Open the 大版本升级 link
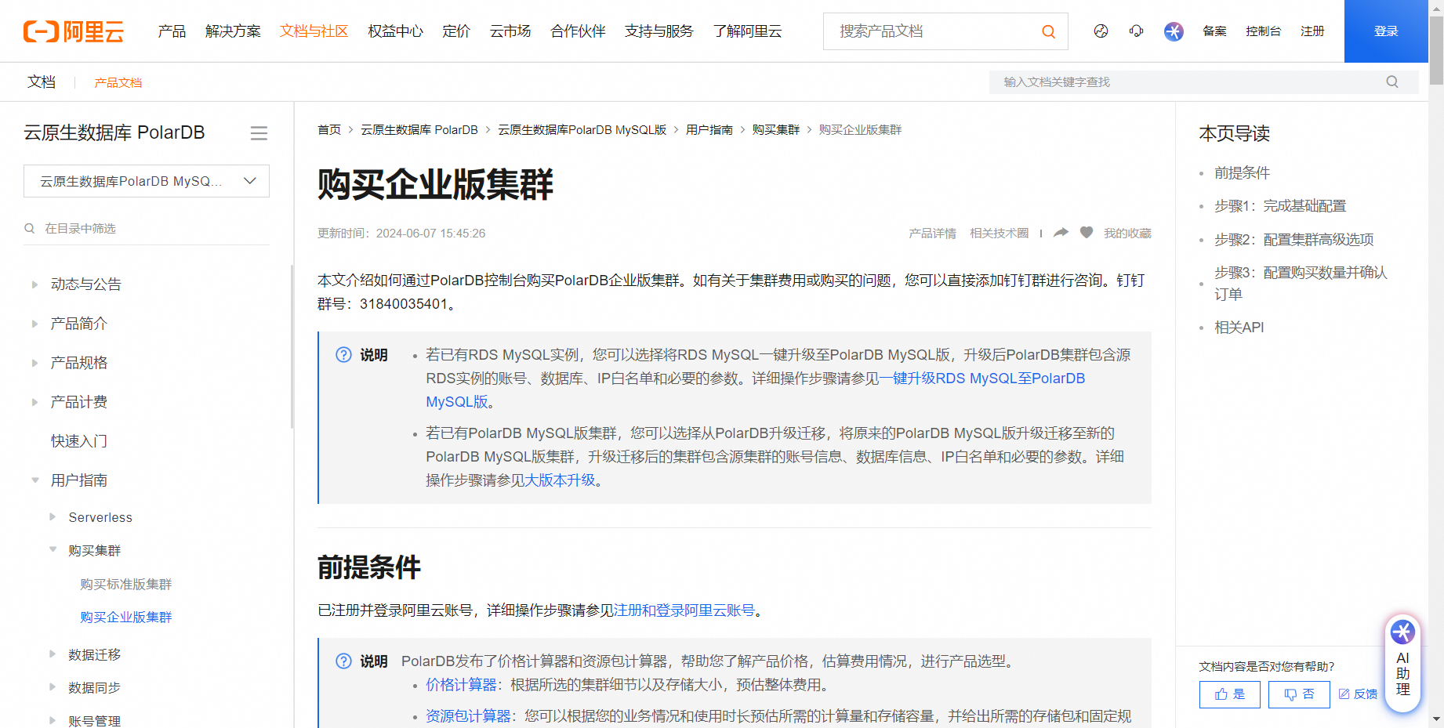The image size is (1444, 728). [561, 480]
